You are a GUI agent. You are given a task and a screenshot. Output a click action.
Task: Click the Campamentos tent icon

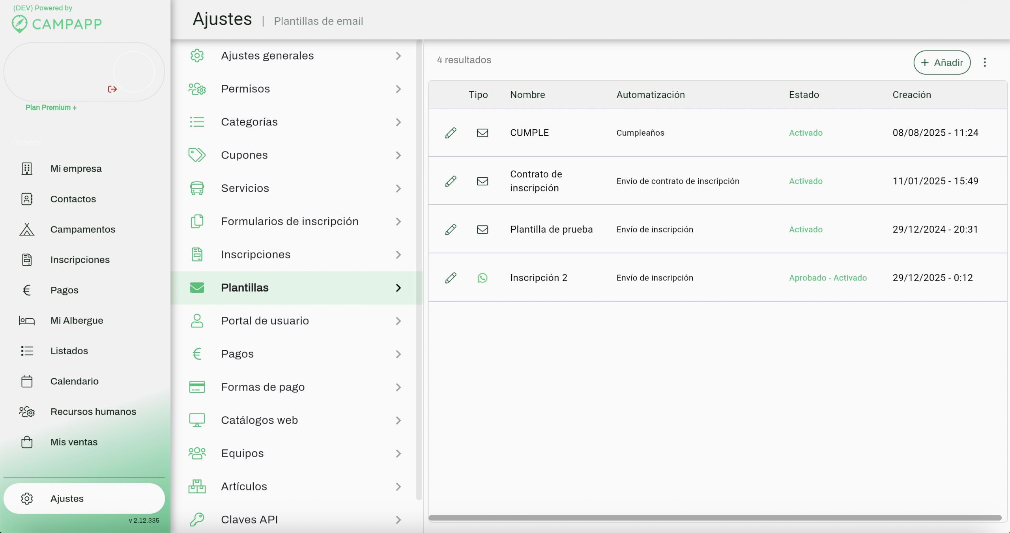[x=27, y=230]
